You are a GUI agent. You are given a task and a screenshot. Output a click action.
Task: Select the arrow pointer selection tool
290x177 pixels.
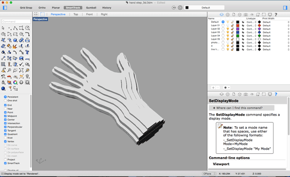click(3, 28)
